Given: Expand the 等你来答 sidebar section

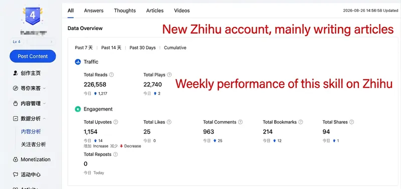Looking at the screenshot, I should tap(30, 88).
